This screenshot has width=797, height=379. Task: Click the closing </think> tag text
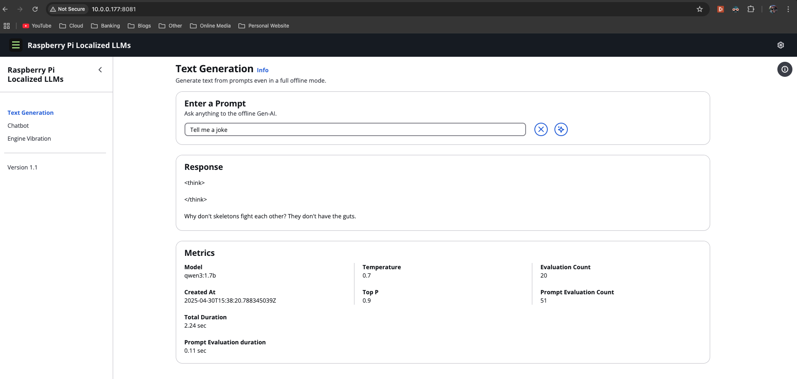point(195,200)
